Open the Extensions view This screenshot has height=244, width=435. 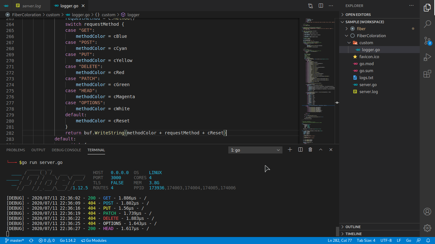click(x=428, y=74)
